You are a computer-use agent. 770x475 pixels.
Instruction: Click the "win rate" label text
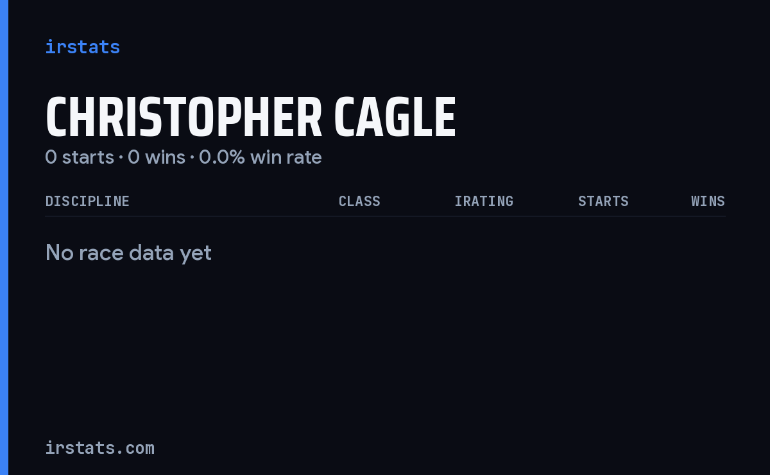tap(286, 157)
